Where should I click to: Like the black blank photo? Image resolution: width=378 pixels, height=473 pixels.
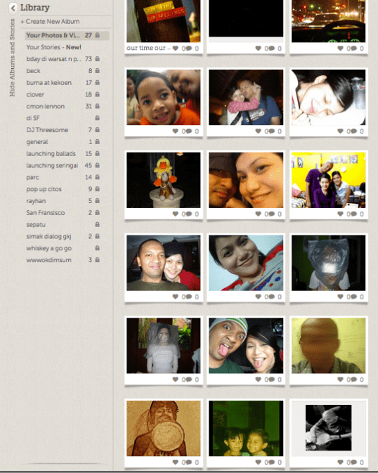(259, 48)
